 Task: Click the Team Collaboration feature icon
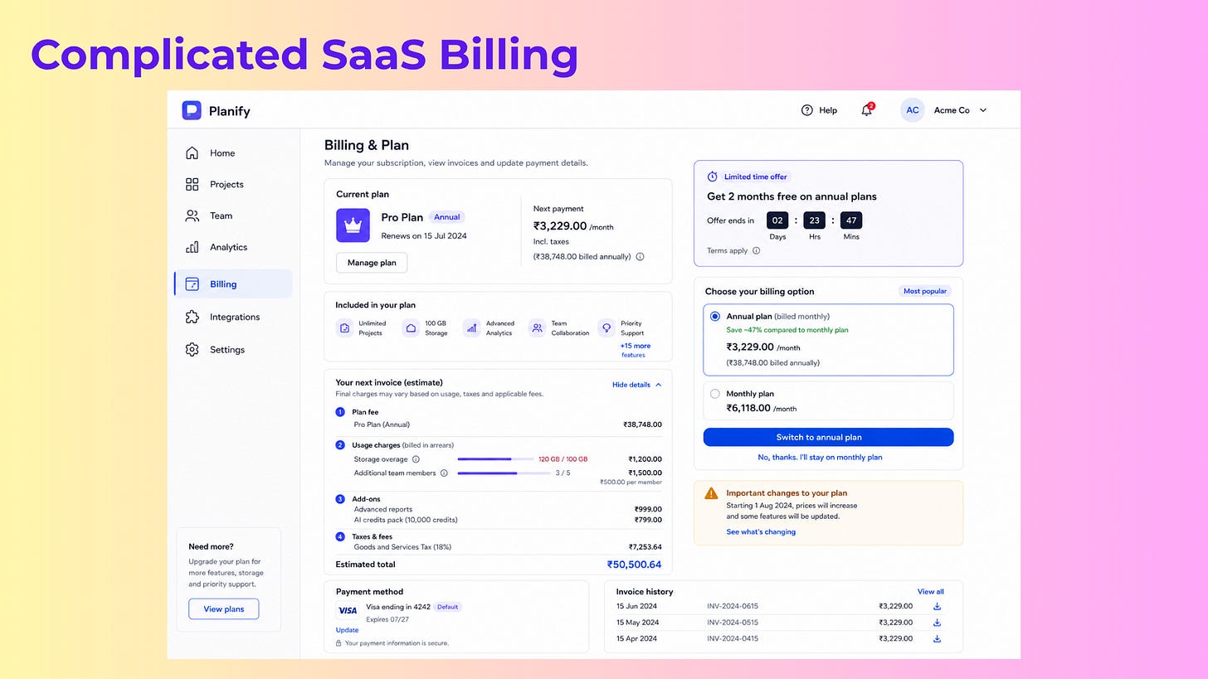coord(537,328)
